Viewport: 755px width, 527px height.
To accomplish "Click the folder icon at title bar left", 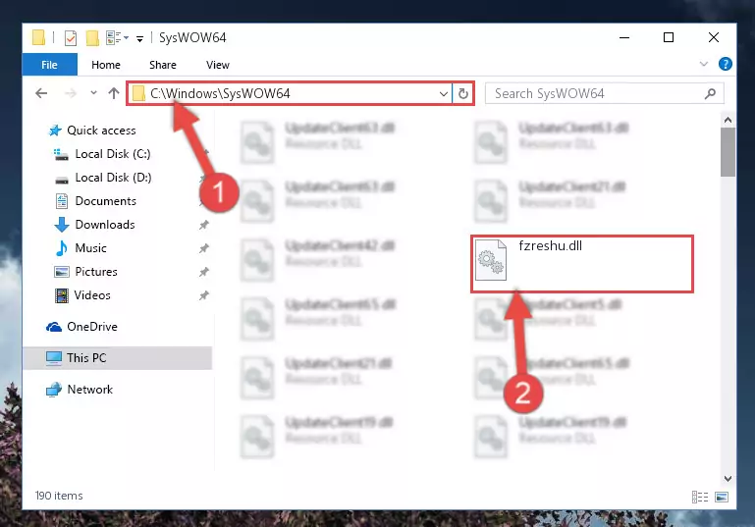I will [x=38, y=37].
